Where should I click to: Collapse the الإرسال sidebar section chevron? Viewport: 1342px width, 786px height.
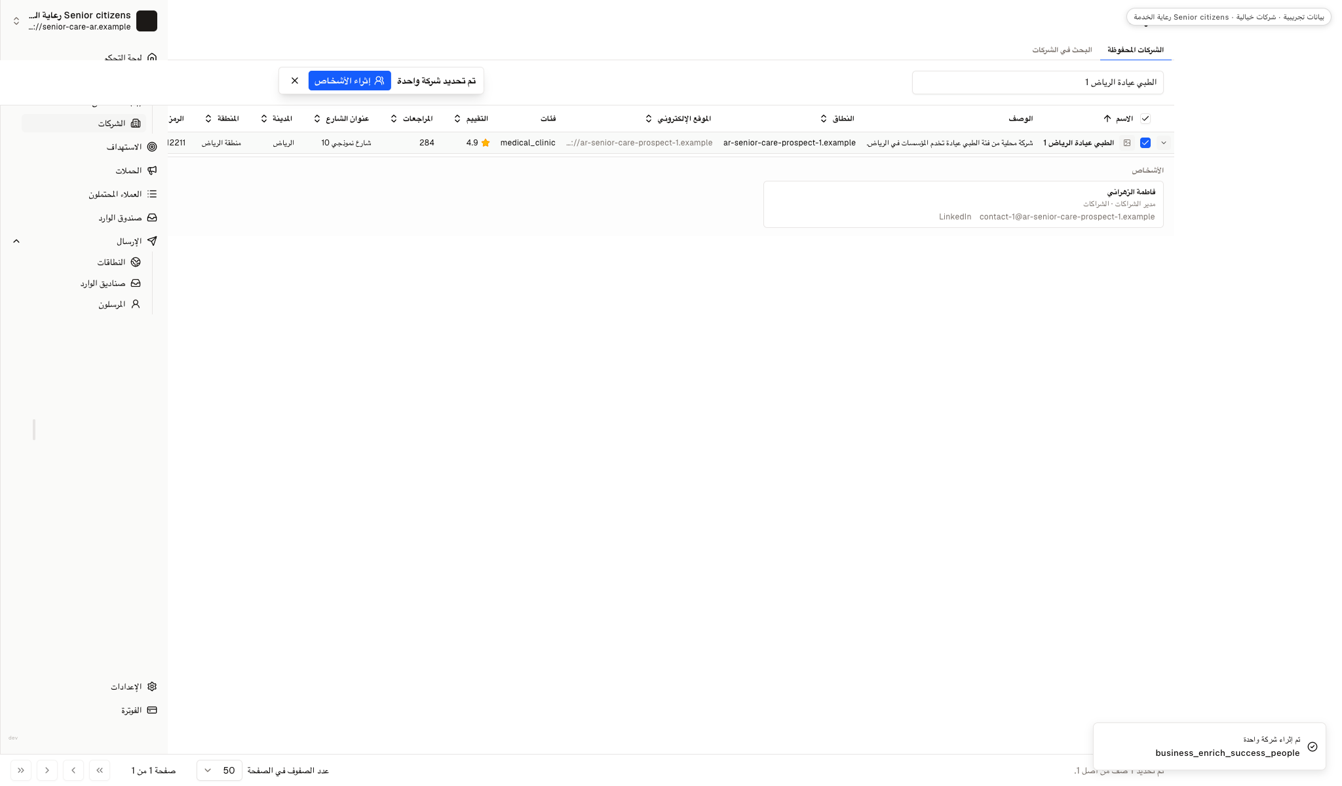[16, 241]
